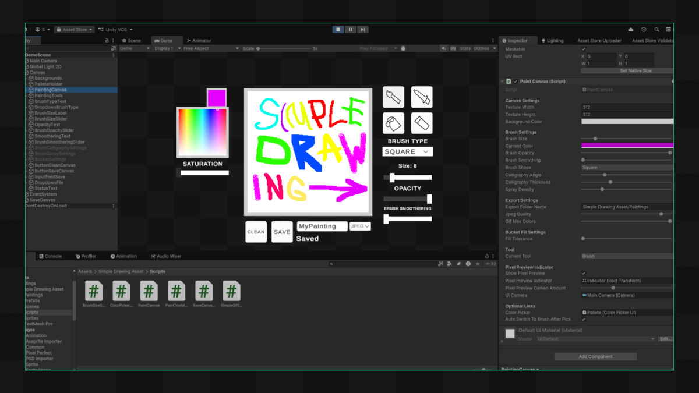Click the MyPainting filename input field

click(x=322, y=226)
